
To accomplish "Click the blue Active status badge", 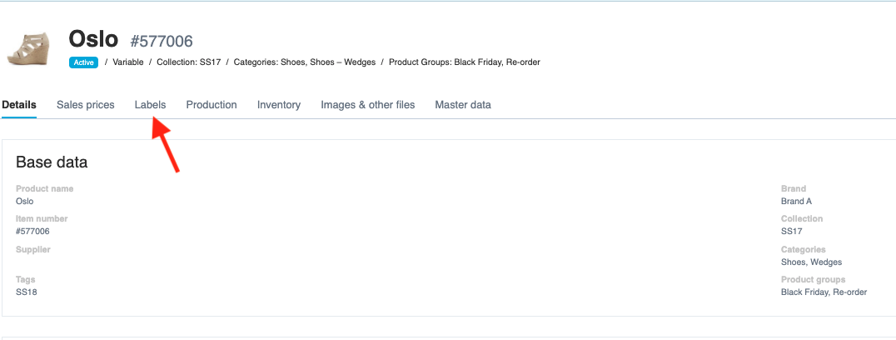I will coord(83,62).
